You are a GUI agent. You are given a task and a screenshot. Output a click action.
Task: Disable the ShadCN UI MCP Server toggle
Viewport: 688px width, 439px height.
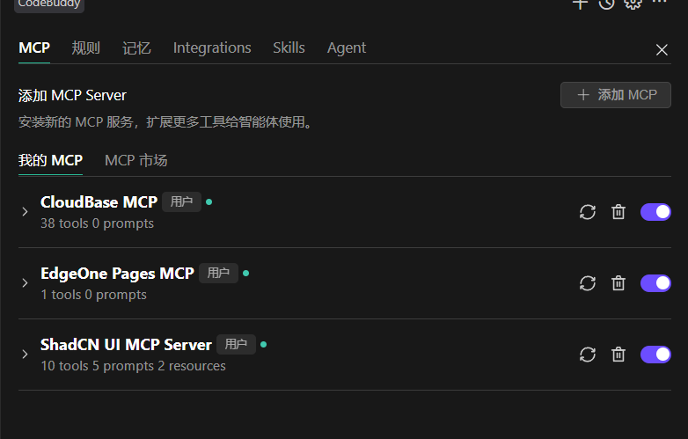(x=655, y=355)
